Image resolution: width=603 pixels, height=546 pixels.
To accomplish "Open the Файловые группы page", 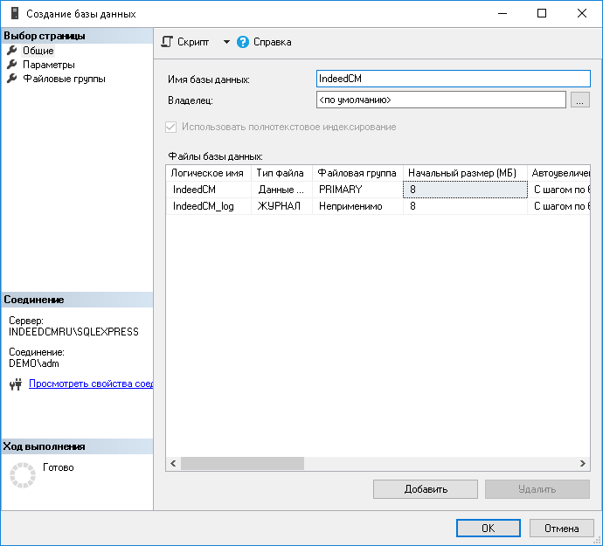I will click(x=64, y=79).
